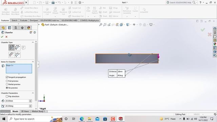
Task: Switch to the Sketch tab
Action: [14, 20]
